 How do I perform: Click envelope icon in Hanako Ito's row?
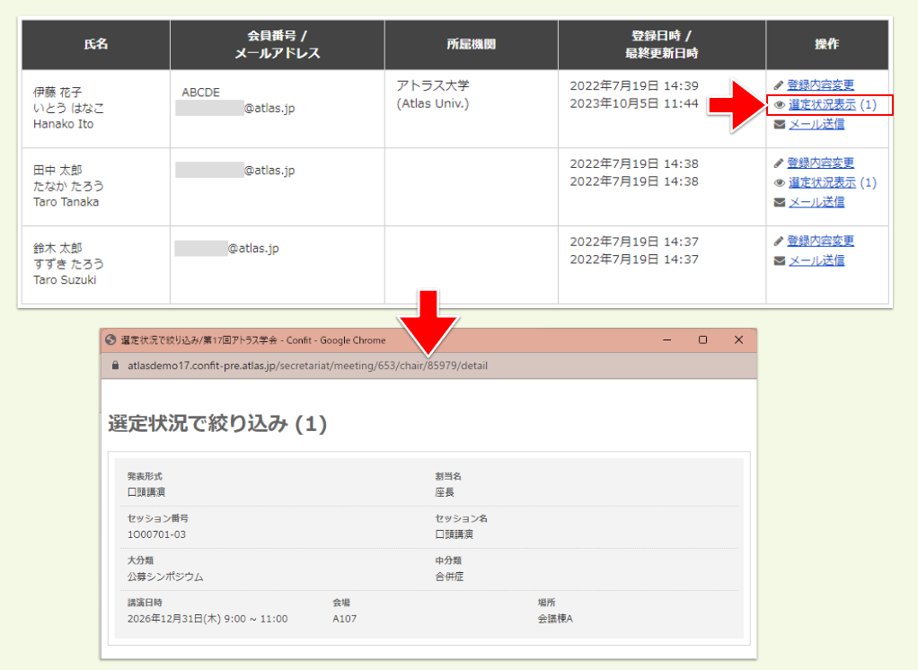(x=780, y=125)
